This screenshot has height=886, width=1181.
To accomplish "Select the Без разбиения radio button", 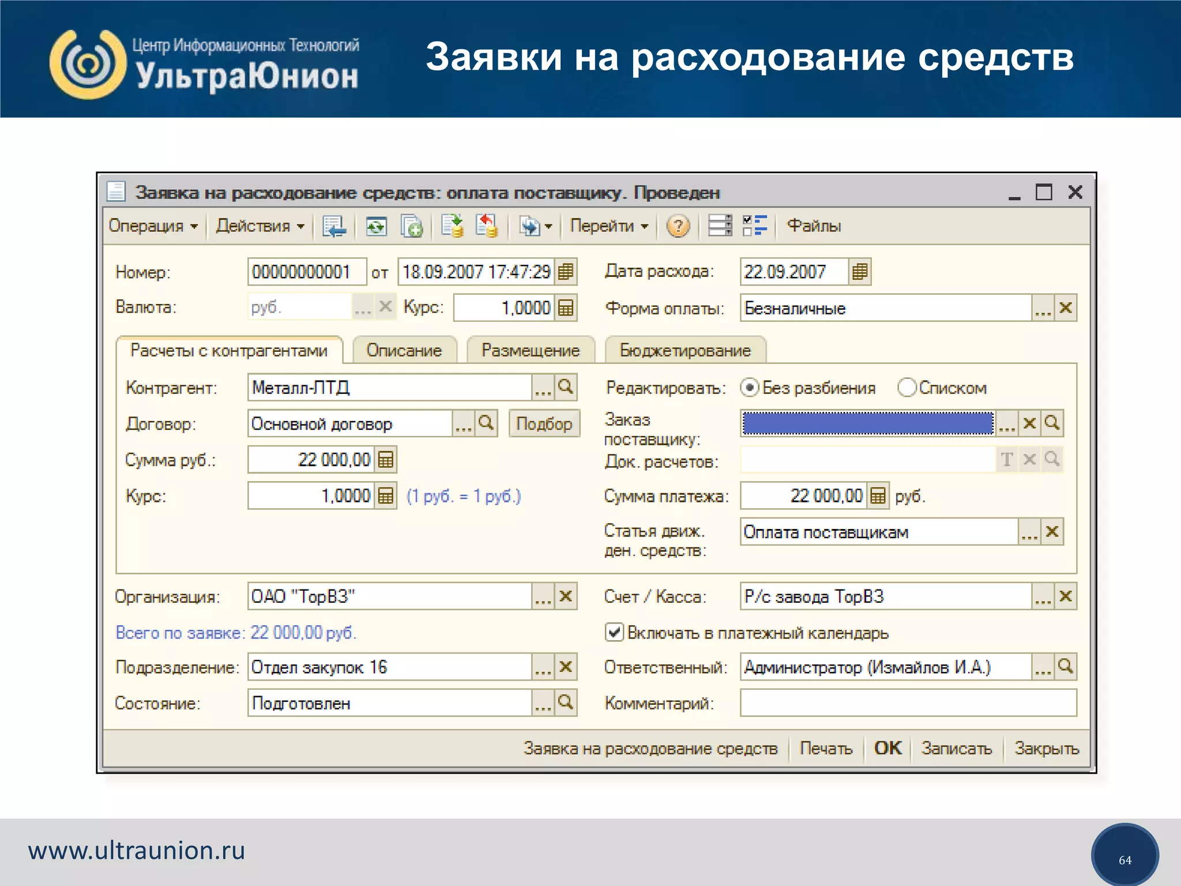I will (x=749, y=388).
